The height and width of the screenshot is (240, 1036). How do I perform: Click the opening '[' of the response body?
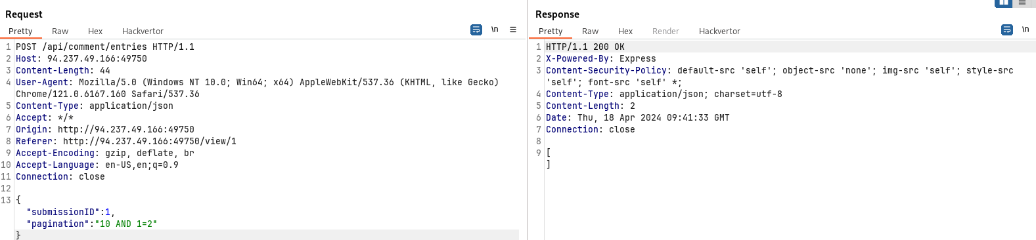pyautogui.click(x=549, y=153)
